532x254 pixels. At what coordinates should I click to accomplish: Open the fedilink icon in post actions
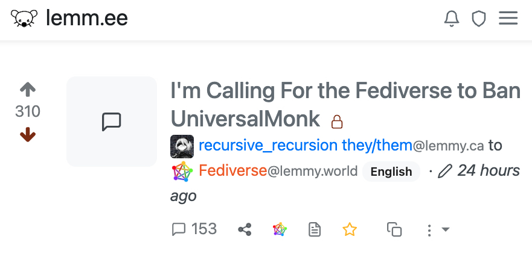click(280, 230)
